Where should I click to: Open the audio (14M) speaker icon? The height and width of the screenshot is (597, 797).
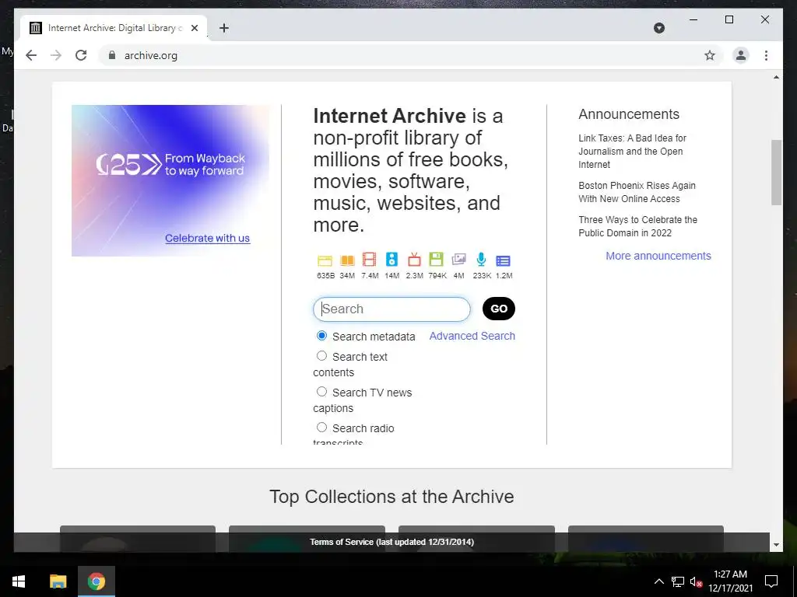tap(392, 260)
